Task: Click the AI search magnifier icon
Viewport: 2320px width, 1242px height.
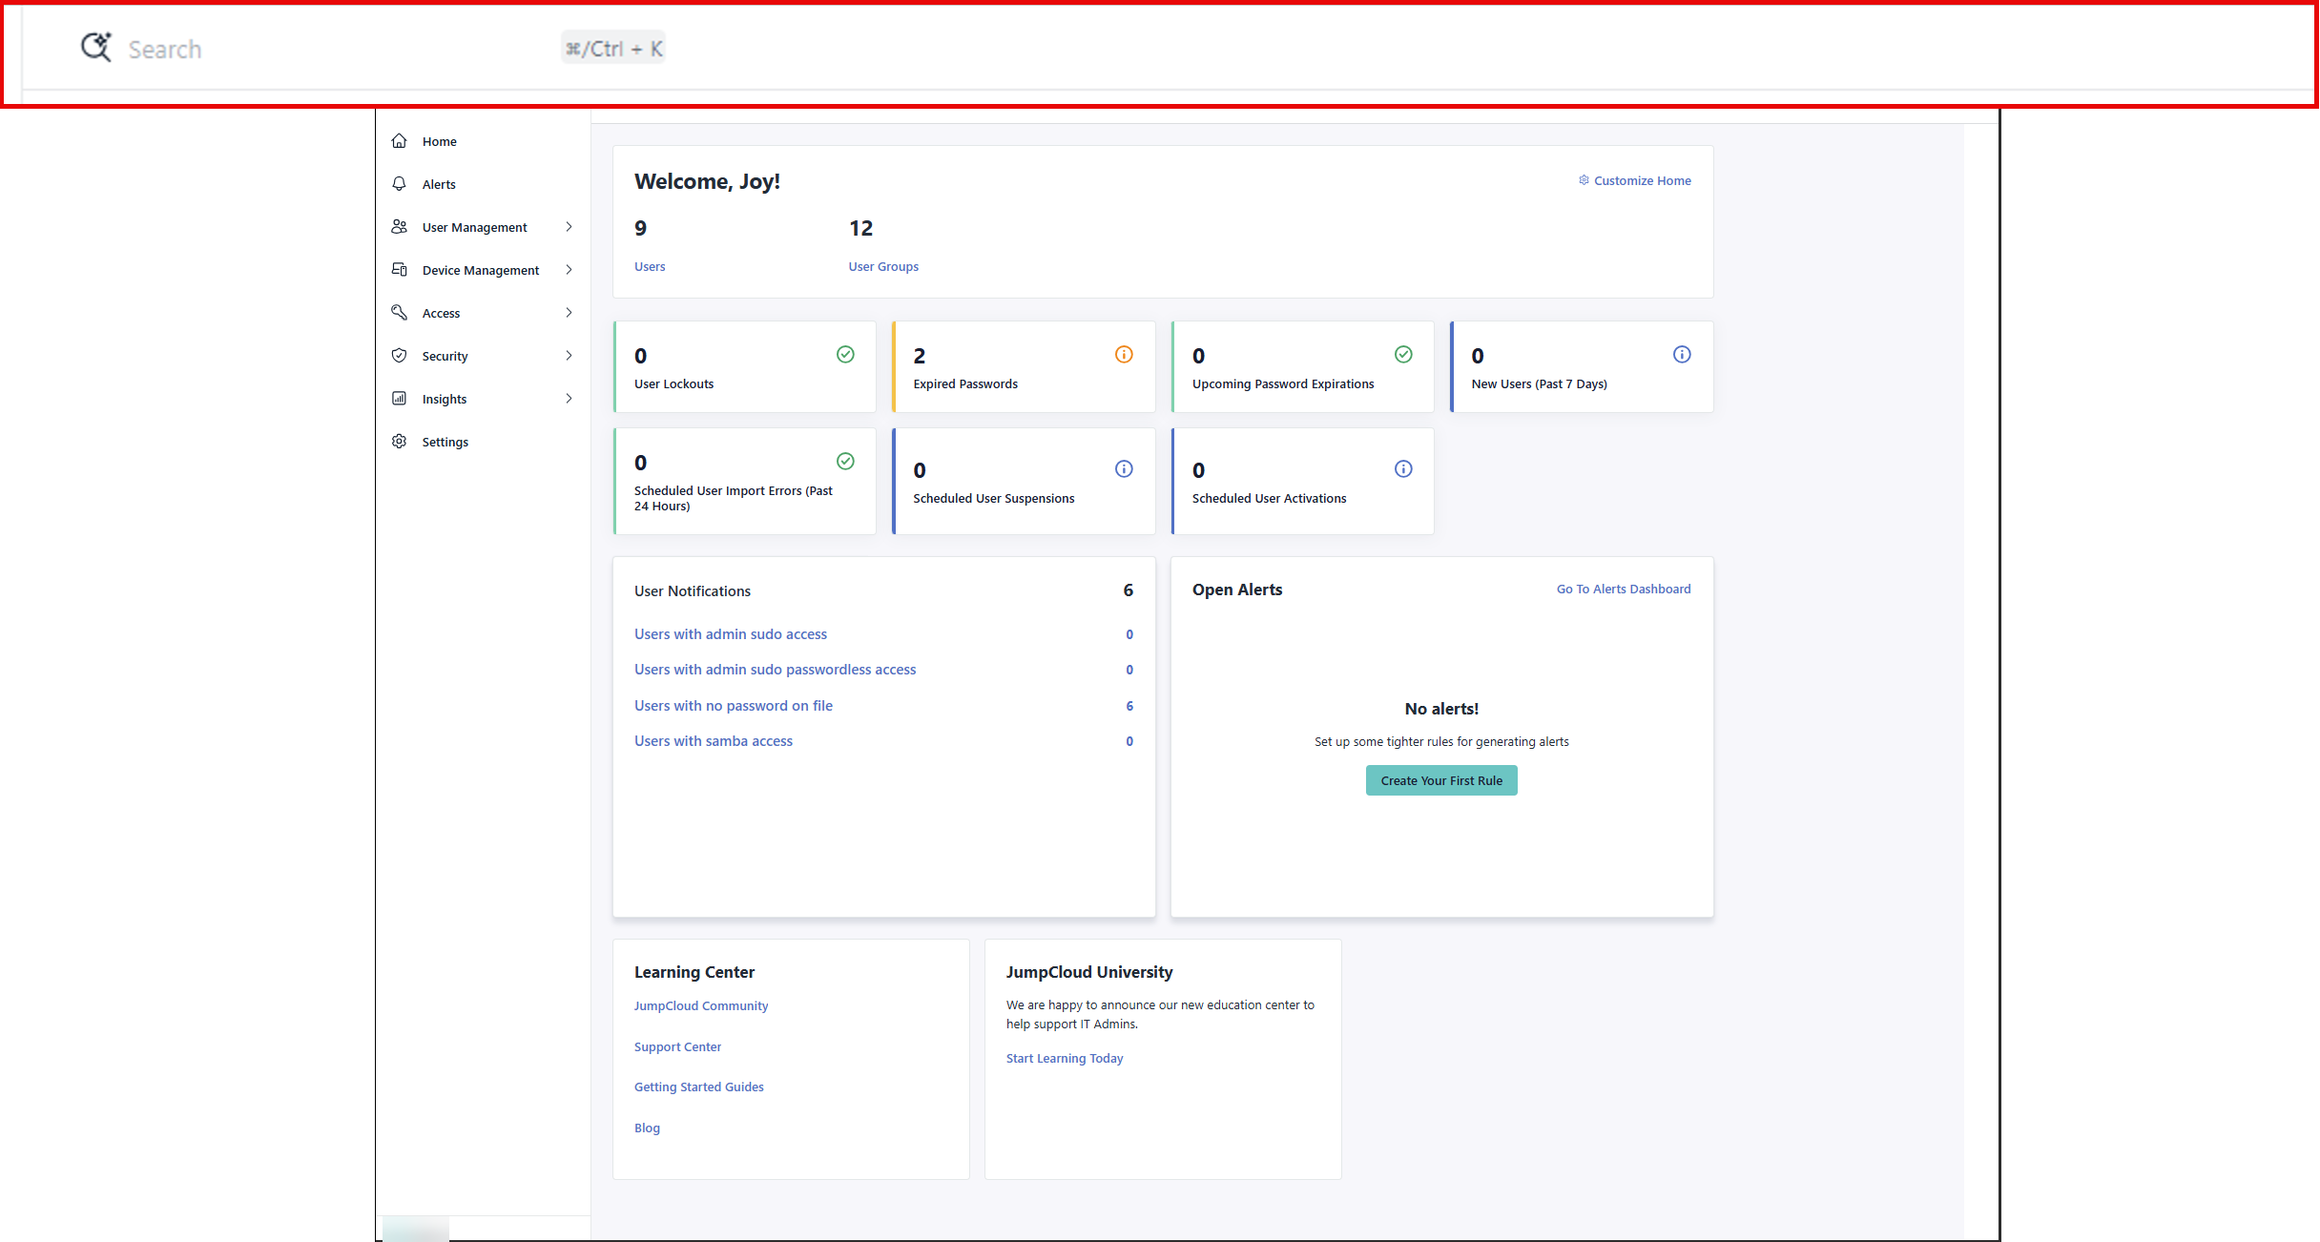Action: click(x=95, y=47)
